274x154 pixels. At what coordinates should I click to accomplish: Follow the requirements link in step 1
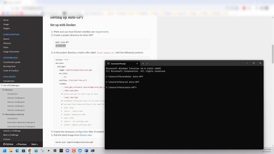(x=102, y=32)
